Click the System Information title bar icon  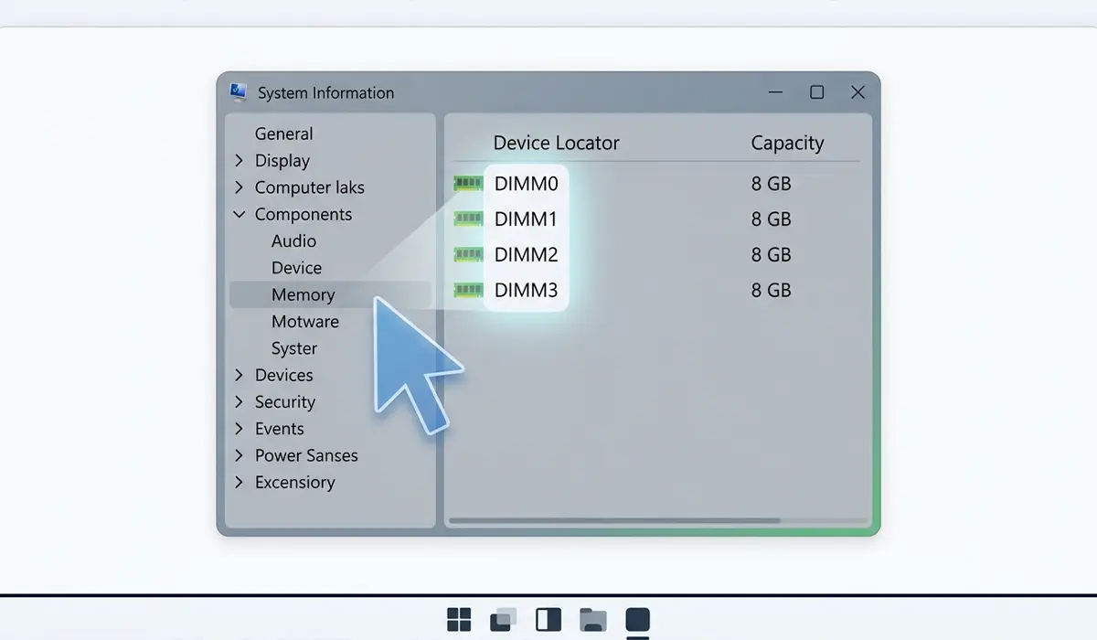[239, 91]
